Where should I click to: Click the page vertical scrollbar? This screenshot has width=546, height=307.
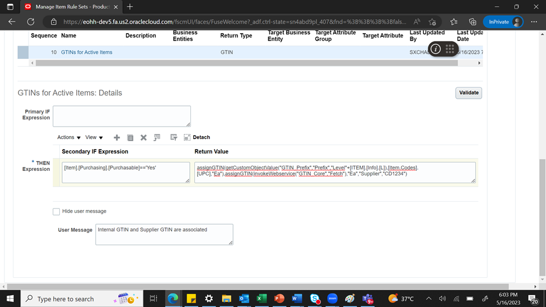[x=542, y=217]
